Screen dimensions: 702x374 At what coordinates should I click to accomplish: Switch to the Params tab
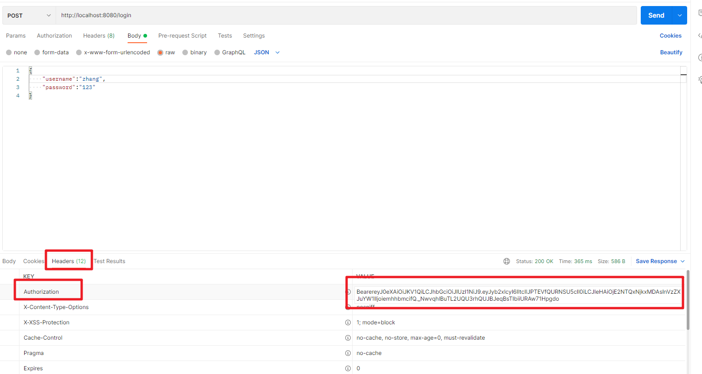(16, 36)
